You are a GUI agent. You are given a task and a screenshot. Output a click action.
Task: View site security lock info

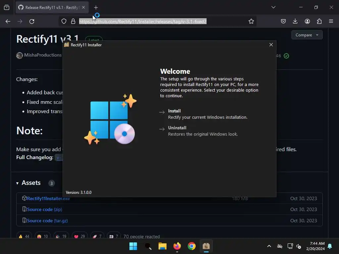[73, 21]
